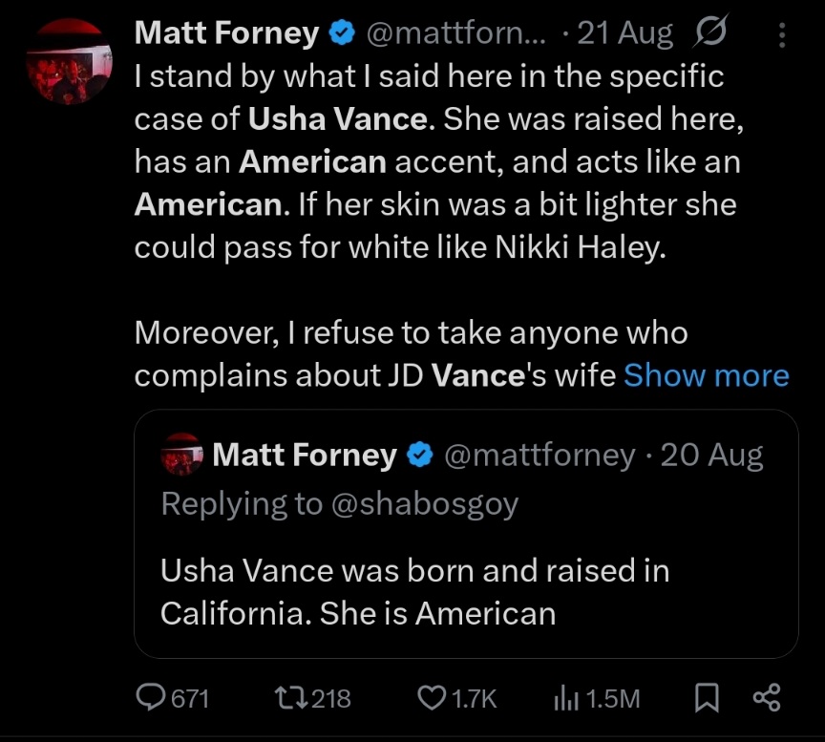The image size is (825, 742).
Task: Like the tweet with heart icon
Action: tap(432, 698)
